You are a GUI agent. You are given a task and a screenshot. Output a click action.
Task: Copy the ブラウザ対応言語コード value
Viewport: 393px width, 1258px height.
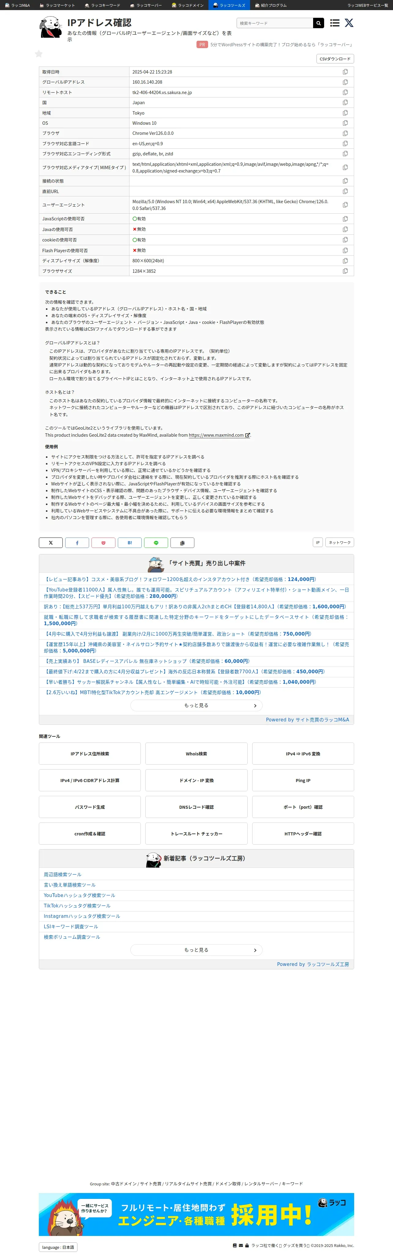pyautogui.click(x=345, y=144)
